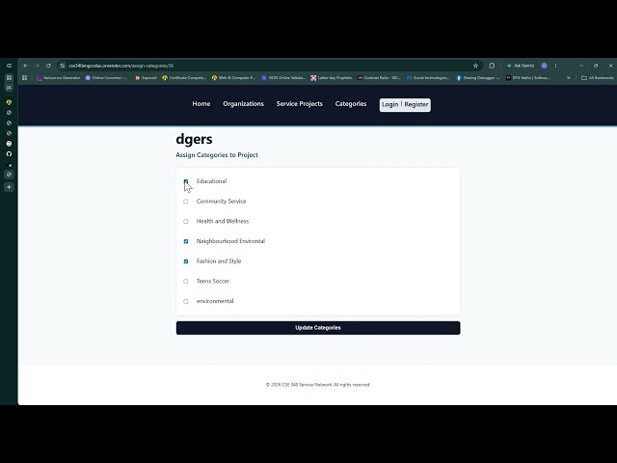Go to Organizations page
This screenshot has width=617, height=463.
tap(243, 104)
